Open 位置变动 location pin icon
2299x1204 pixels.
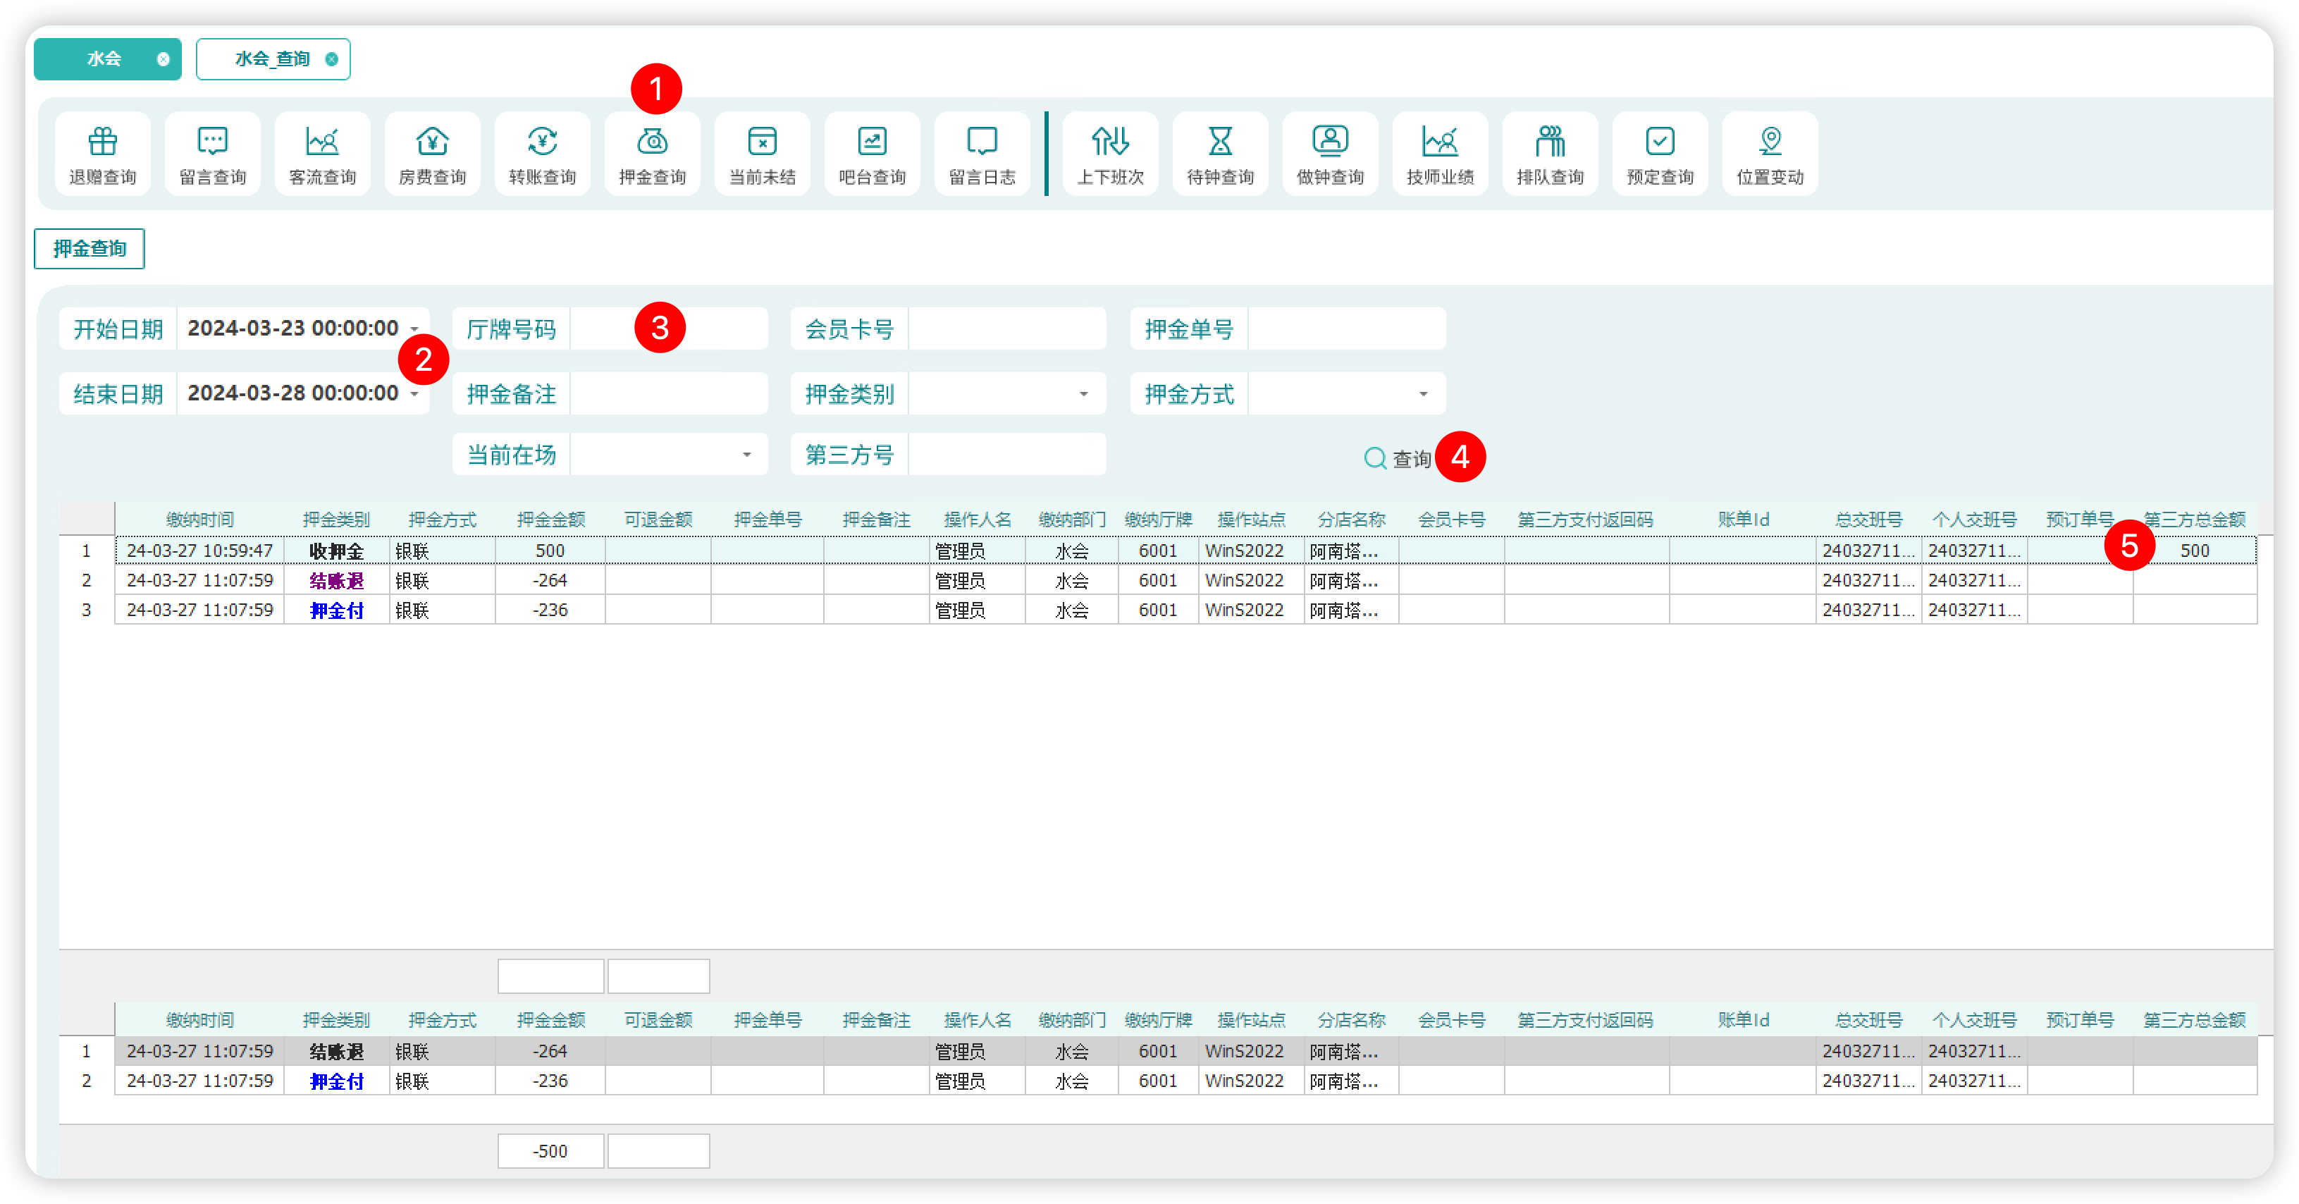point(1770,141)
